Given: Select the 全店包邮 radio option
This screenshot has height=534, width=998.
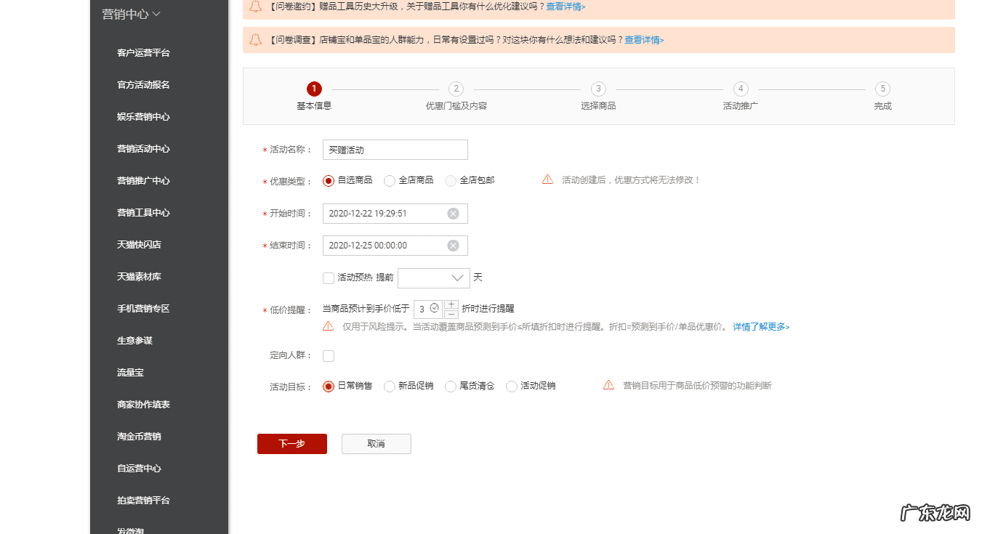Looking at the screenshot, I should tap(451, 180).
